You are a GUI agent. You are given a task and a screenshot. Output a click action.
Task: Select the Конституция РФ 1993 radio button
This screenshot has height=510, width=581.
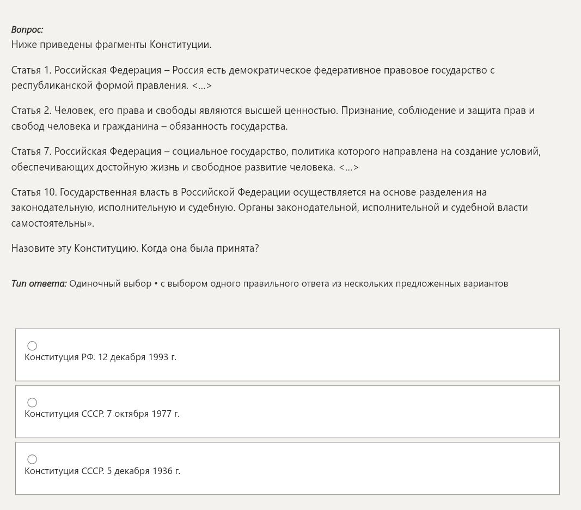[x=32, y=345]
